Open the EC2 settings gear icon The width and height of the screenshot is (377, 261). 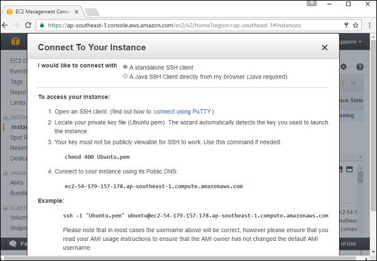tap(344, 67)
